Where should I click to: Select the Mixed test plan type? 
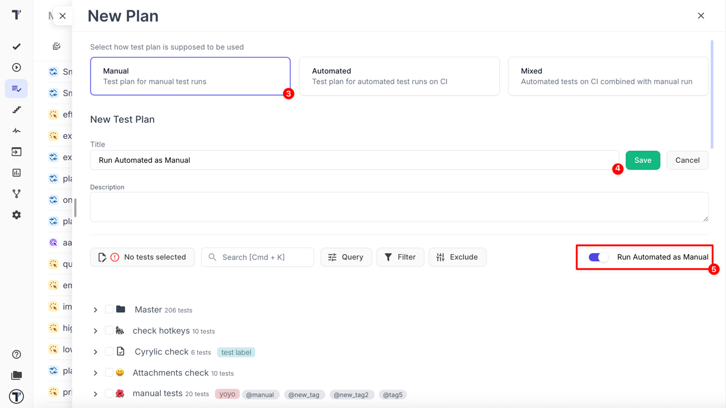pos(607,76)
